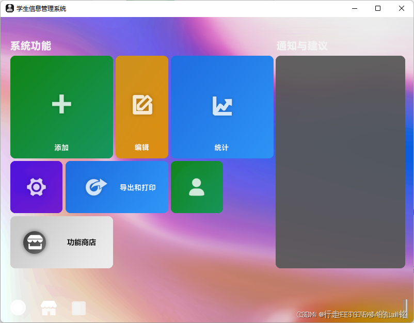Open the purple settings gear tile
The width and height of the screenshot is (414, 323).
tap(37, 187)
